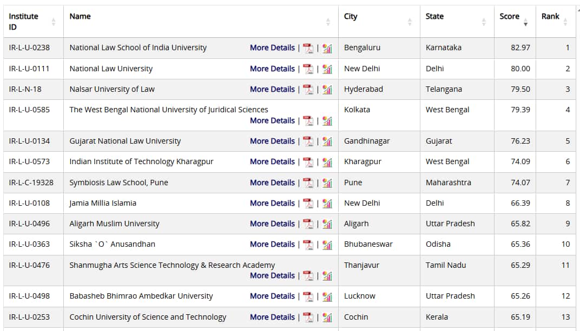Click chart icon for Symbiosis Law School, Pune
This screenshot has height=331, width=580.
[x=327, y=183]
